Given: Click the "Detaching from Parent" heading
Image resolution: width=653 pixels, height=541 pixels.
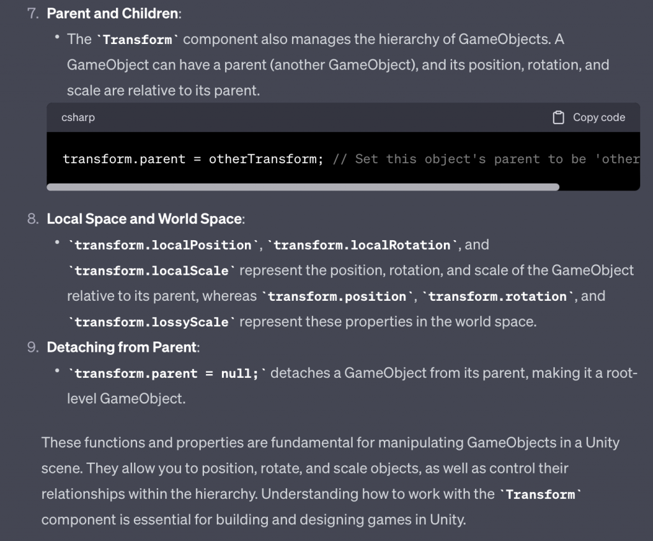Looking at the screenshot, I should (x=121, y=347).
